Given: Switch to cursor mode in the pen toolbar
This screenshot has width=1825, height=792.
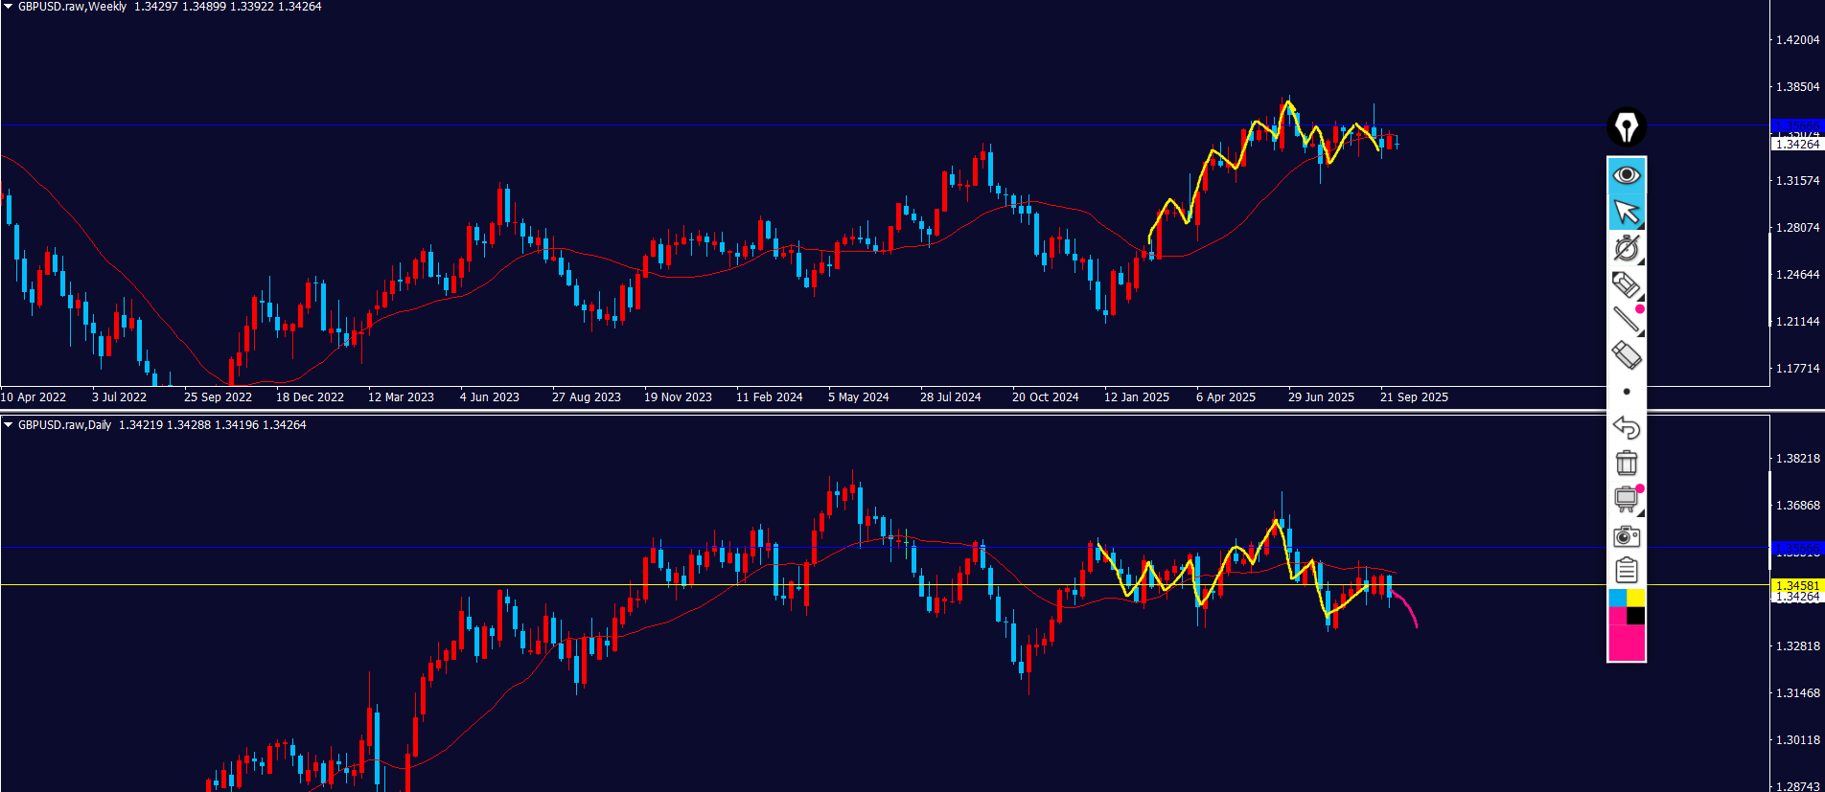Looking at the screenshot, I should [x=1626, y=212].
